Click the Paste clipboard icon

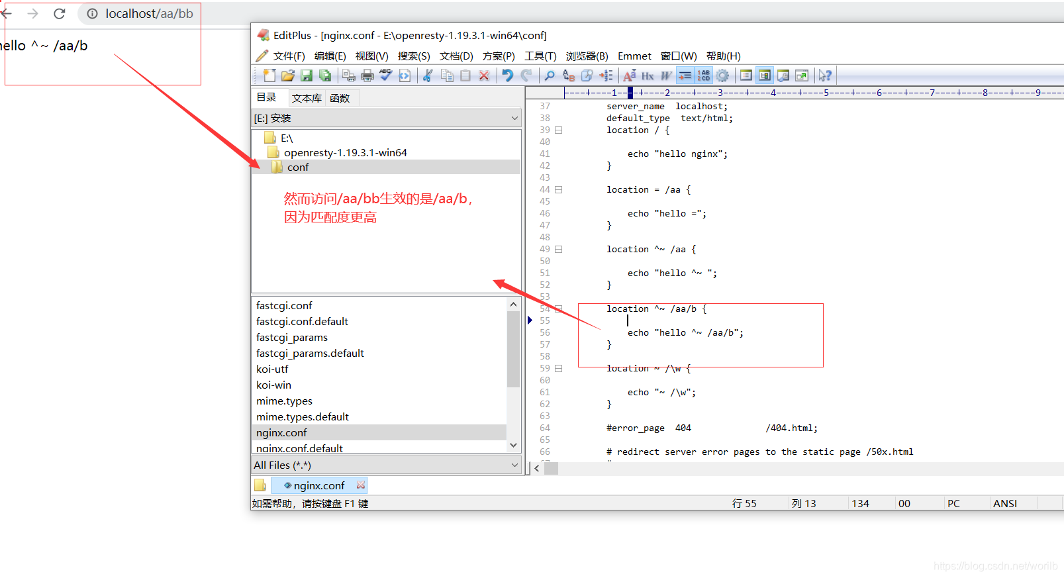[x=465, y=75]
